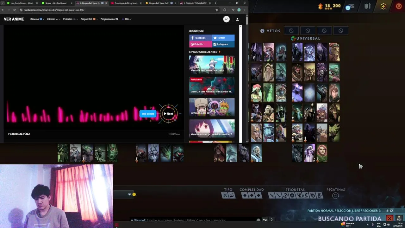
Task: Open the browser three-dot menu
Action: 244,10
